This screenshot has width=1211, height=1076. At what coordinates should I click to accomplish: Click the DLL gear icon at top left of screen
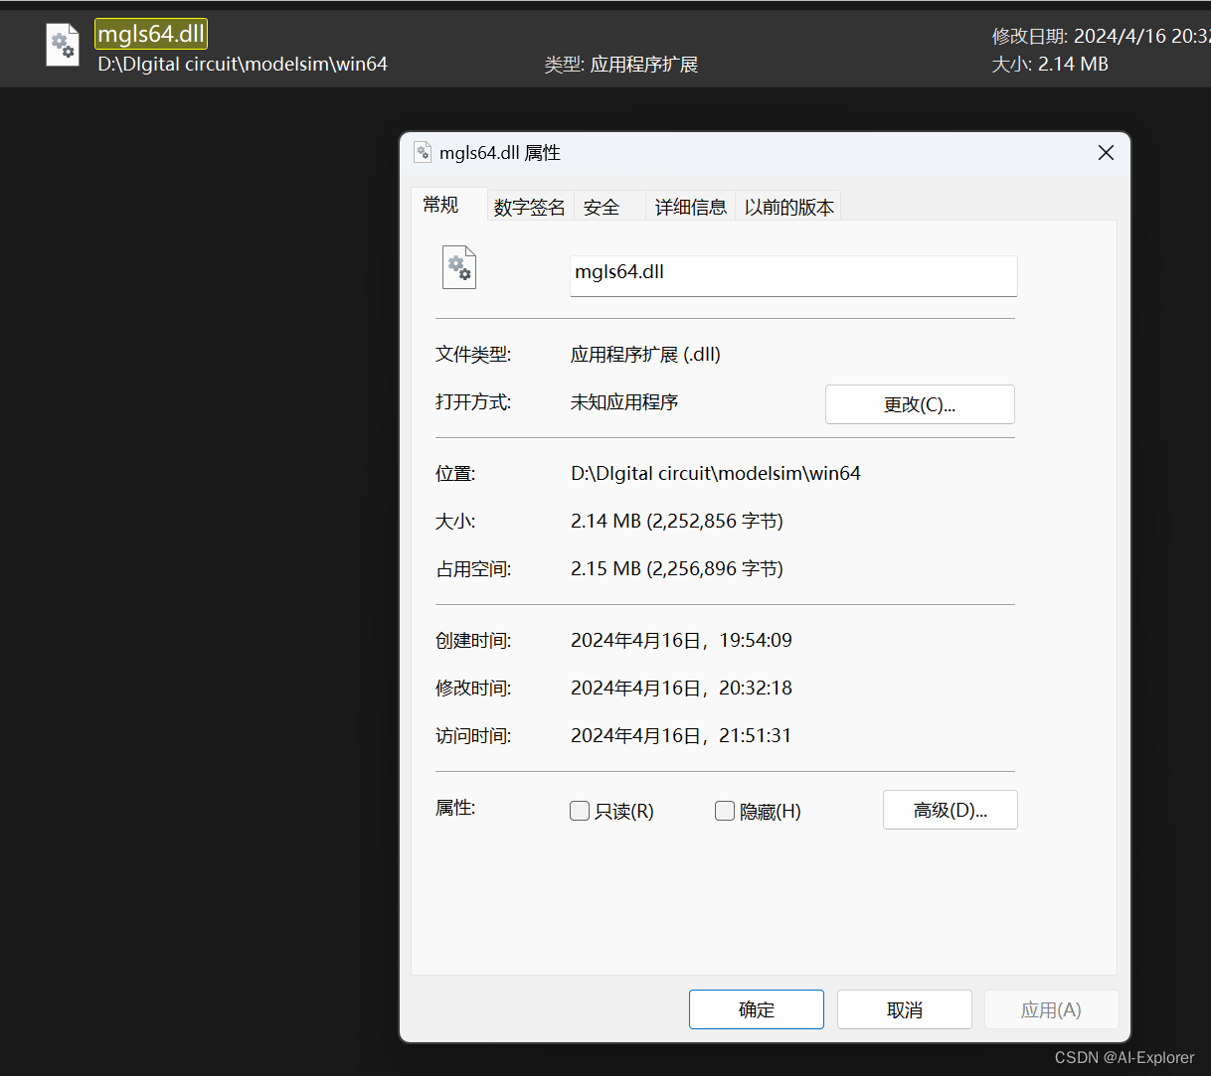(x=62, y=45)
